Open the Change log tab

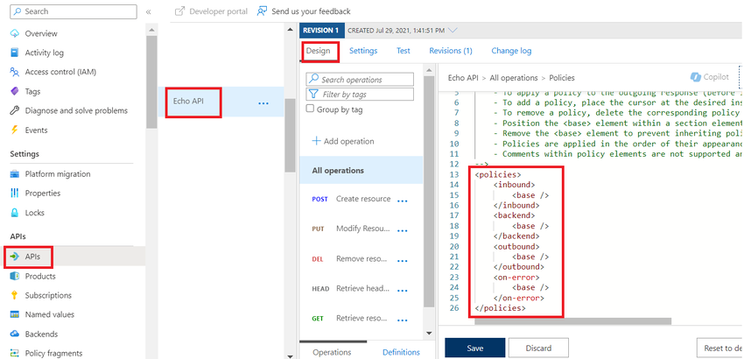[x=511, y=51]
